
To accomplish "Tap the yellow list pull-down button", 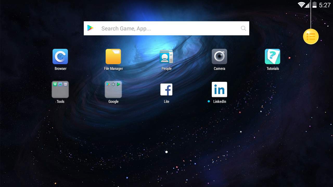I will point(311,37).
